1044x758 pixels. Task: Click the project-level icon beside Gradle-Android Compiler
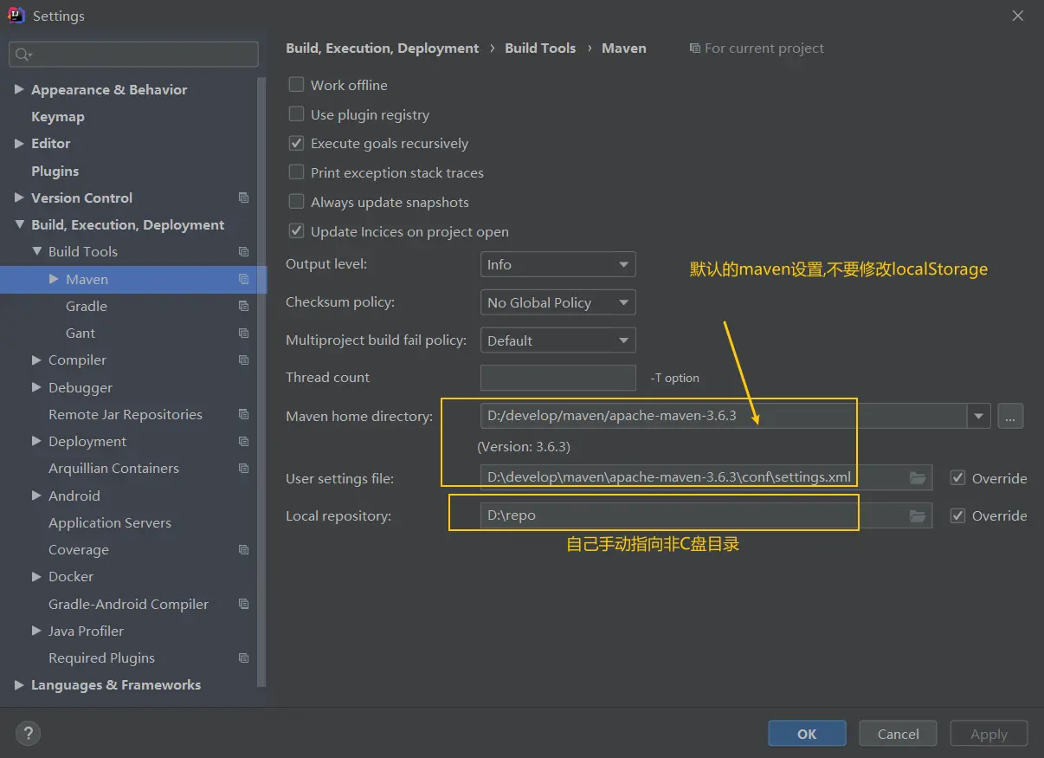click(x=243, y=604)
